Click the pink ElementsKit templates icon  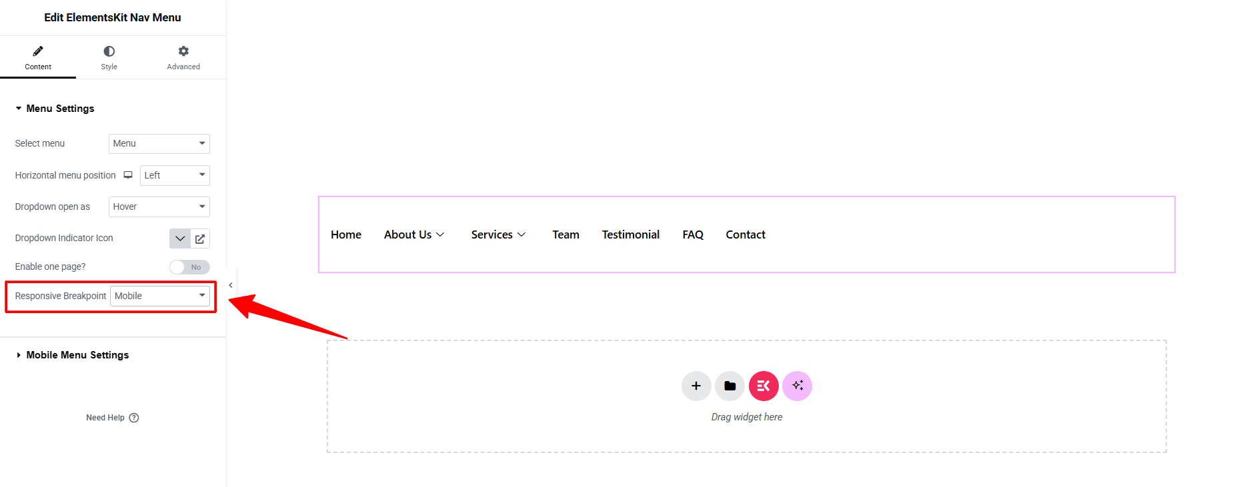tap(764, 386)
